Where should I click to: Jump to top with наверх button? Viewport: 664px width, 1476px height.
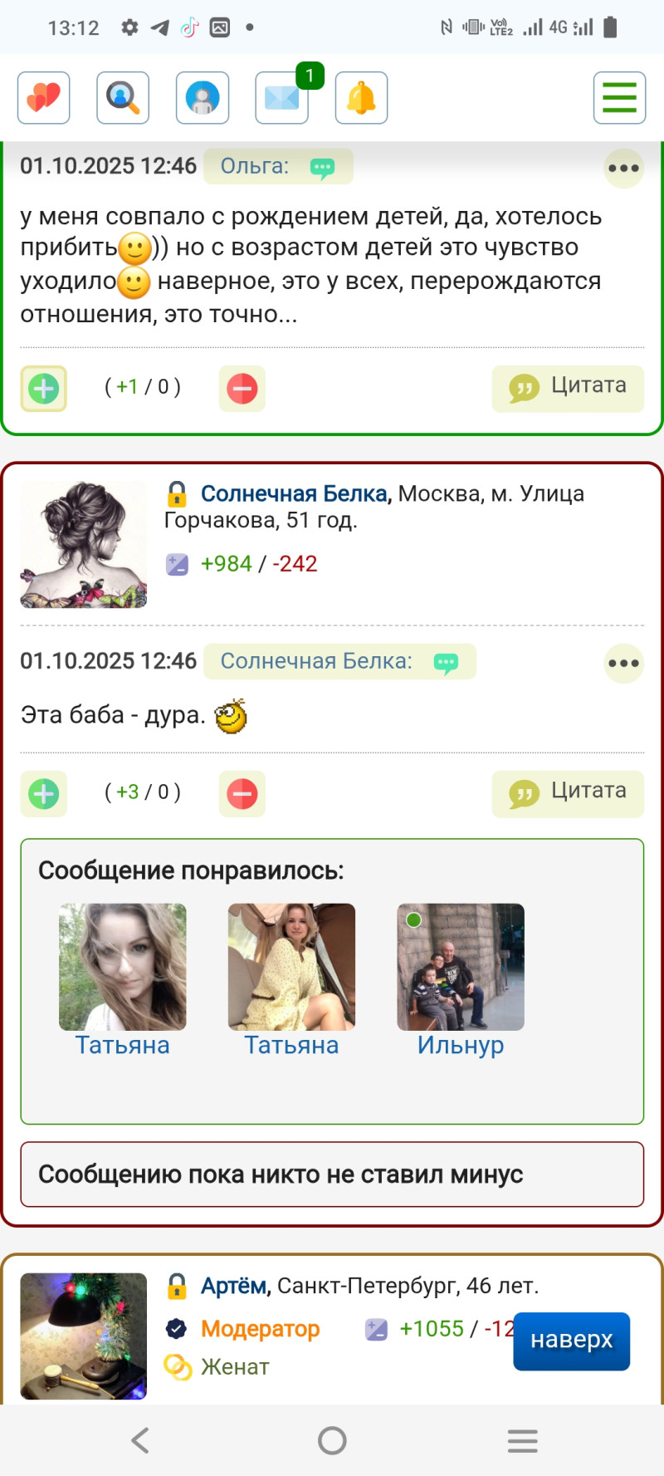tap(572, 1341)
